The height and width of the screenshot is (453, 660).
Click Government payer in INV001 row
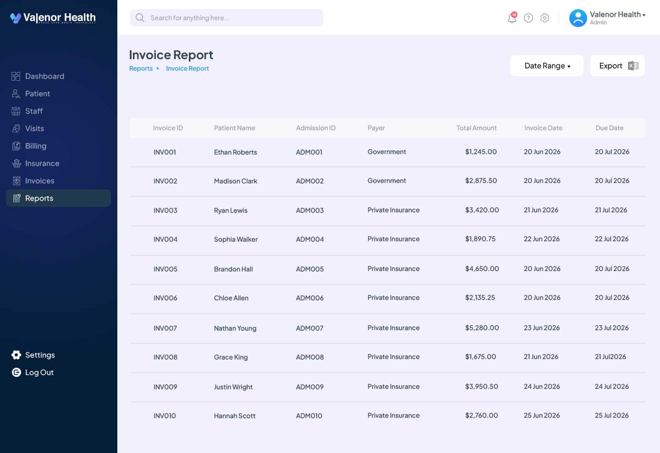tap(387, 152)
